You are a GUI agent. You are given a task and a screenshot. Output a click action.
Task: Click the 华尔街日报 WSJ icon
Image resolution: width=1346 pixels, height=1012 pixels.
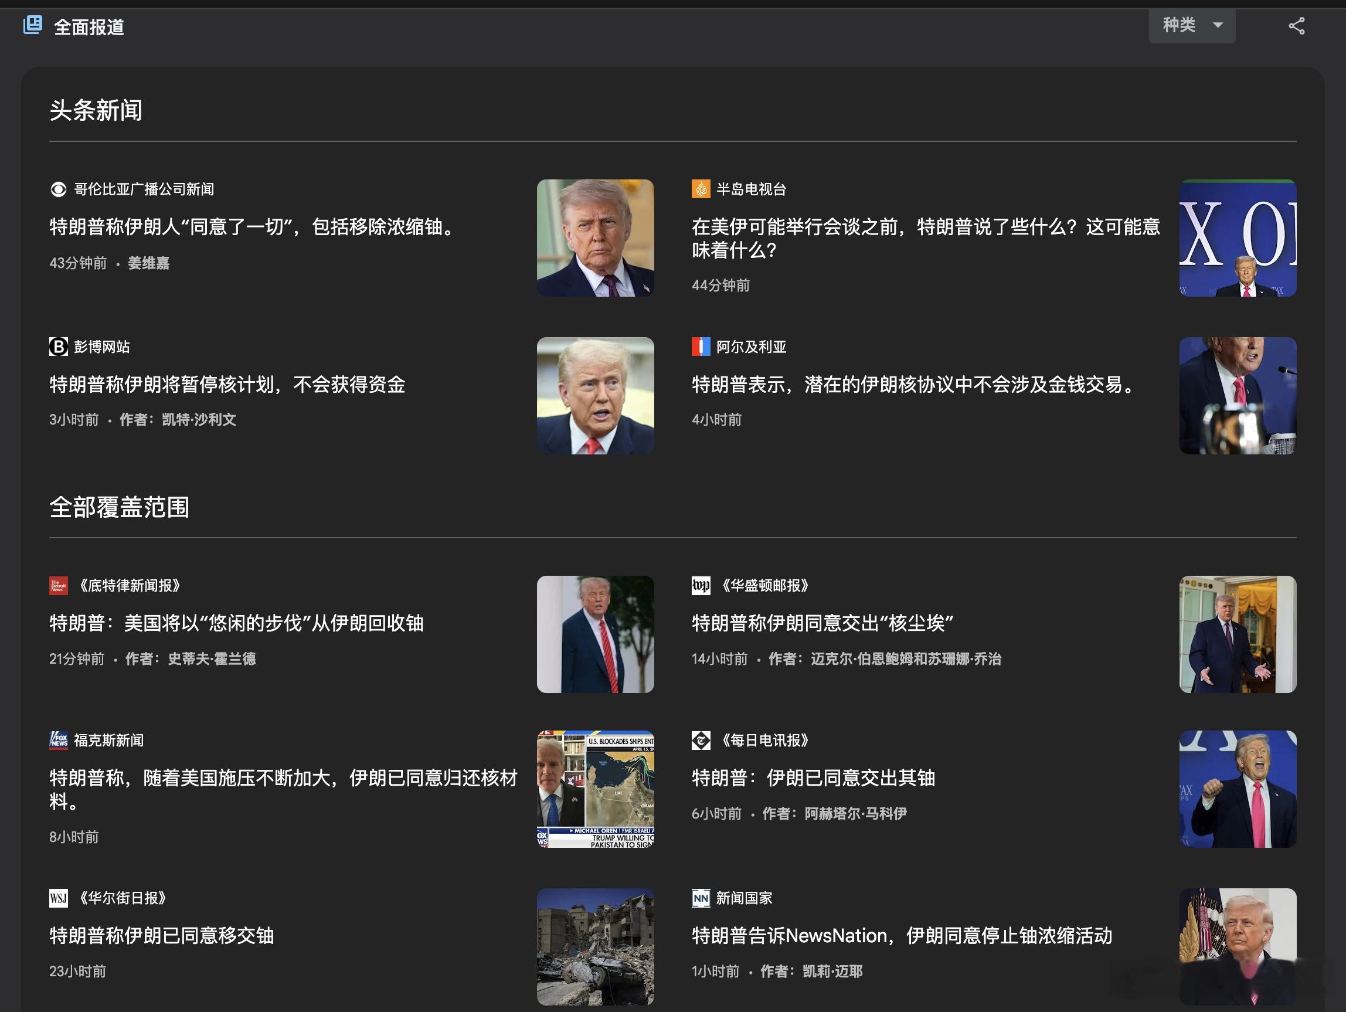tap(58, 898)
